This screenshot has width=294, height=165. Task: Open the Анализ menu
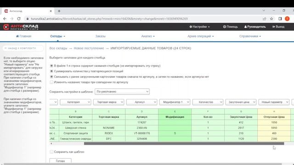point(148,36)
